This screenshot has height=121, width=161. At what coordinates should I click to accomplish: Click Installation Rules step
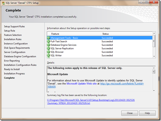click(x=13, y=39)
